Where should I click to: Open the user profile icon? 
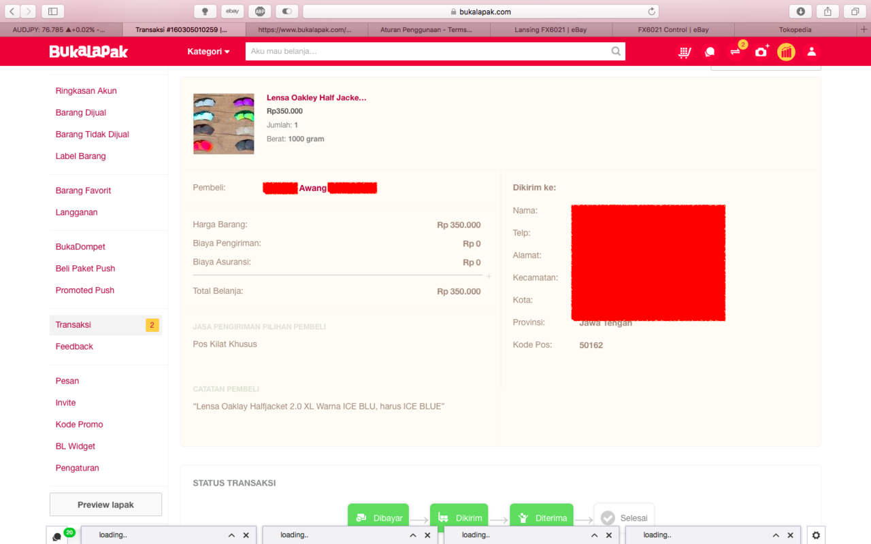click(812, 52)
